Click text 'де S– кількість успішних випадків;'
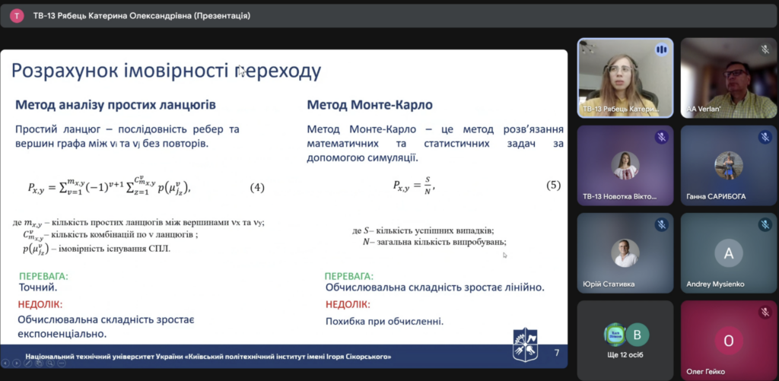Viewport: 779px width, 381px height. click(x=423, y=230)
